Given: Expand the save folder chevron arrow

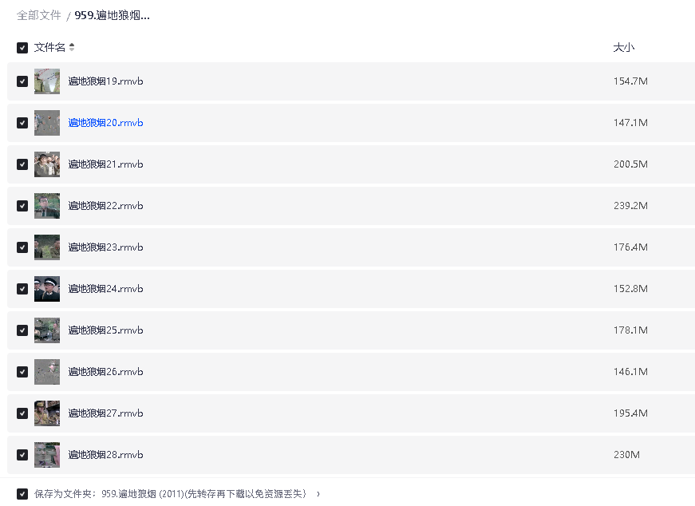Looking at the screenshot, I should [x=318, y=494].
